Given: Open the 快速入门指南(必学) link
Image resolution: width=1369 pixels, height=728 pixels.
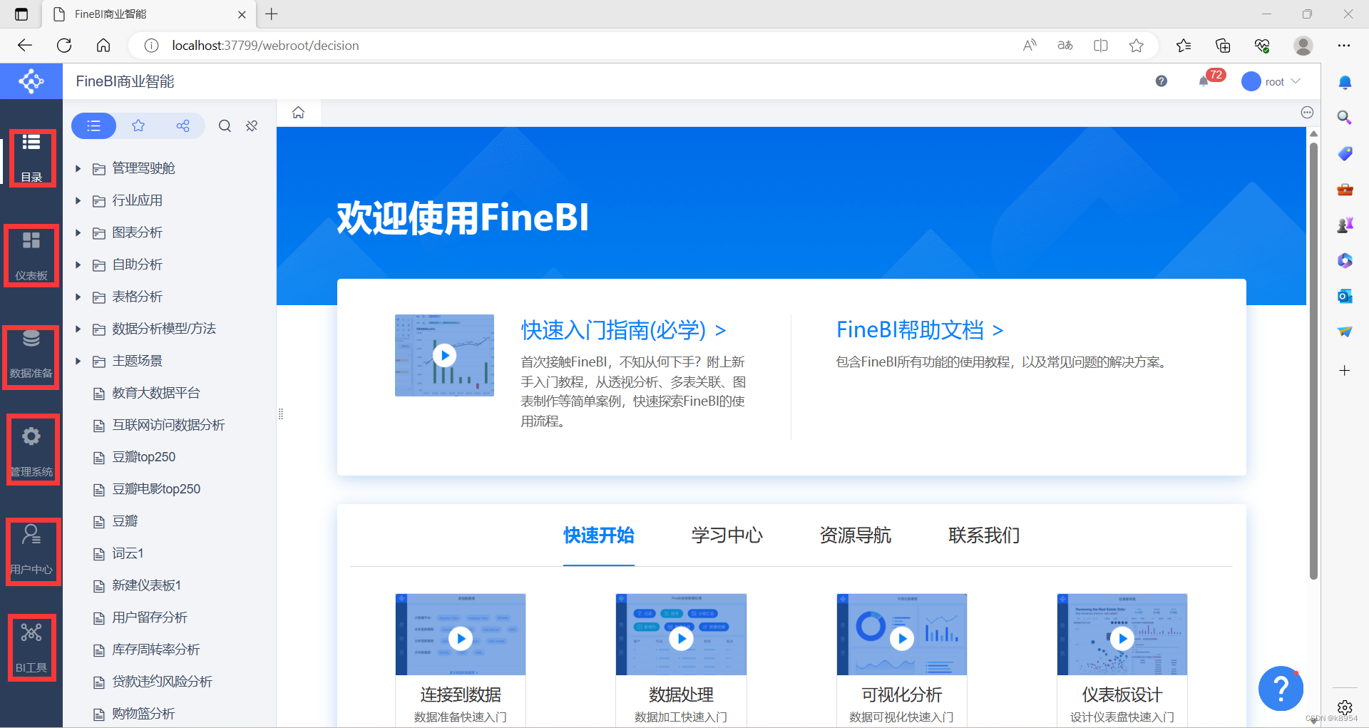Looking at the screenshot, I should [x=623, y=330].
